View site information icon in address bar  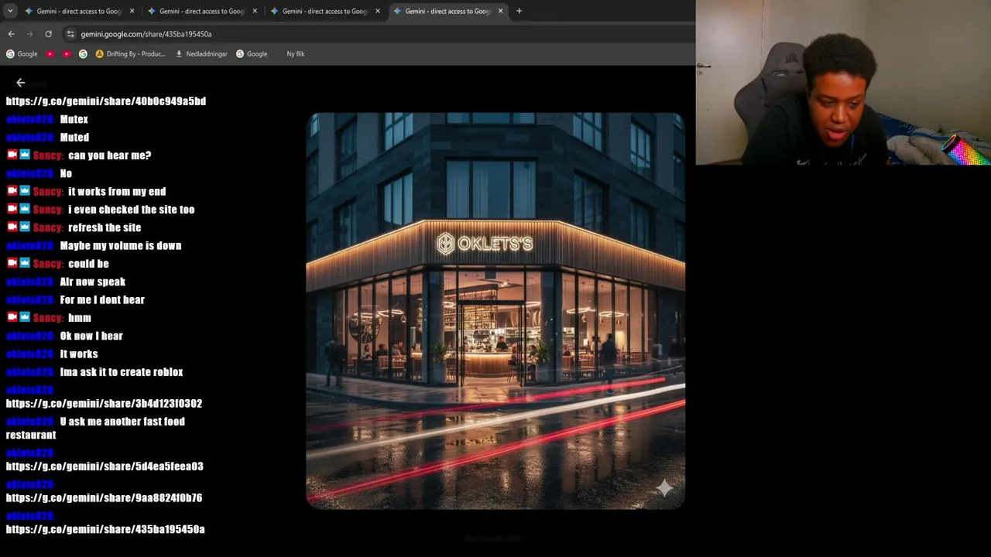pos(70,34)
